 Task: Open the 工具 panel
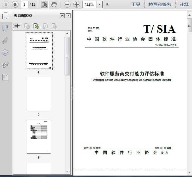coord(136,5)
